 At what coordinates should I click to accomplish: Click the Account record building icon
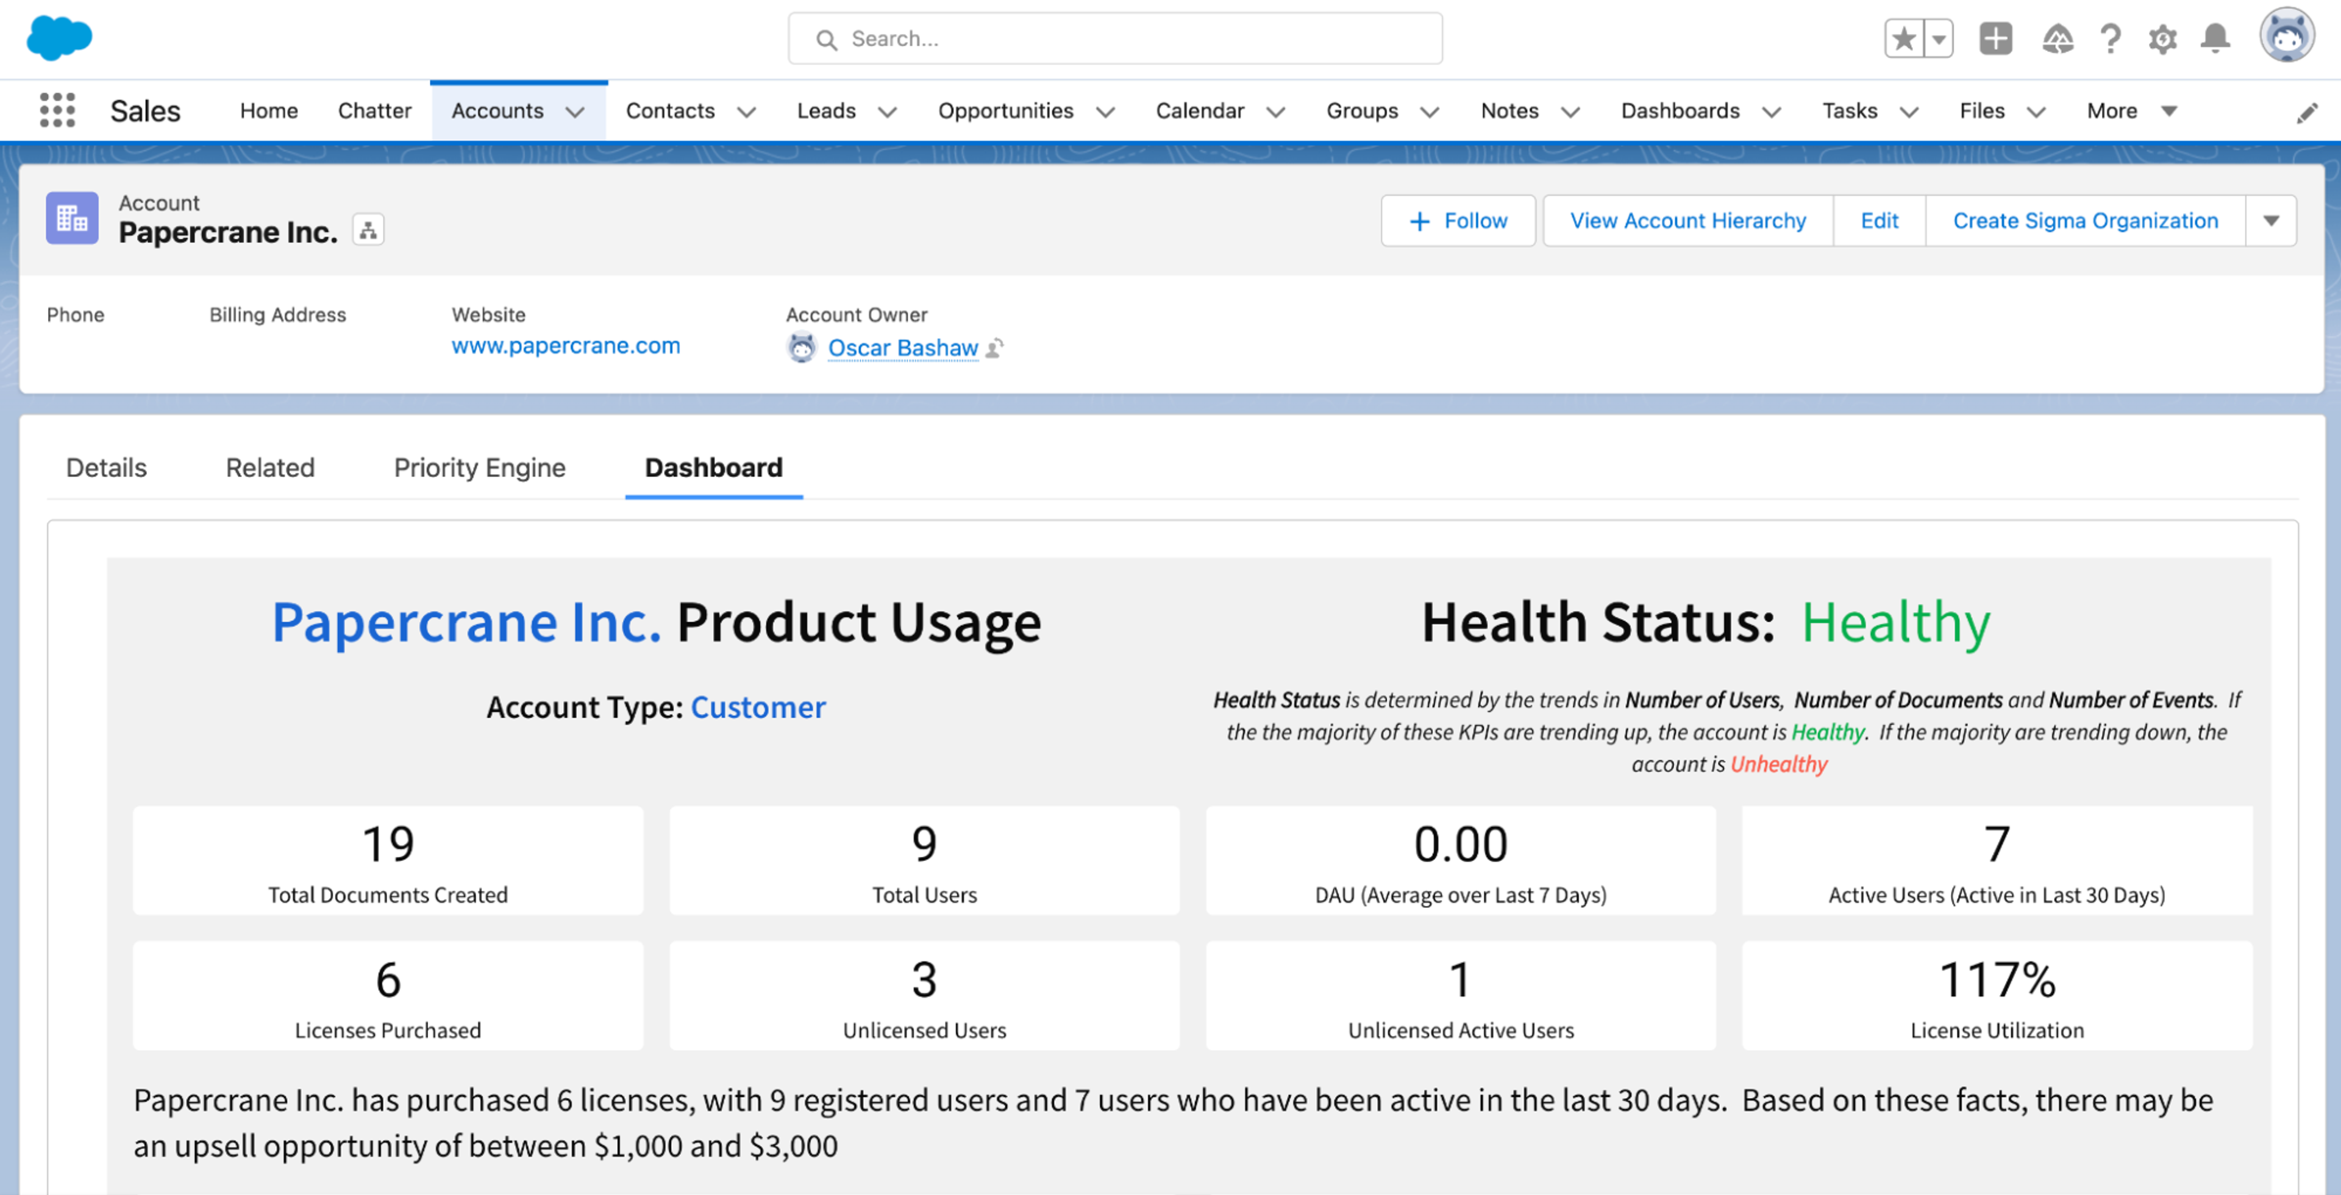coord(72,218)
